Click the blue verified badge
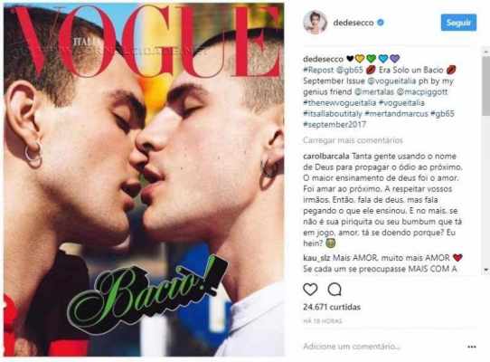Image resolution: width=490 pixels, height=362 pixels. click(x=381, y=23)
